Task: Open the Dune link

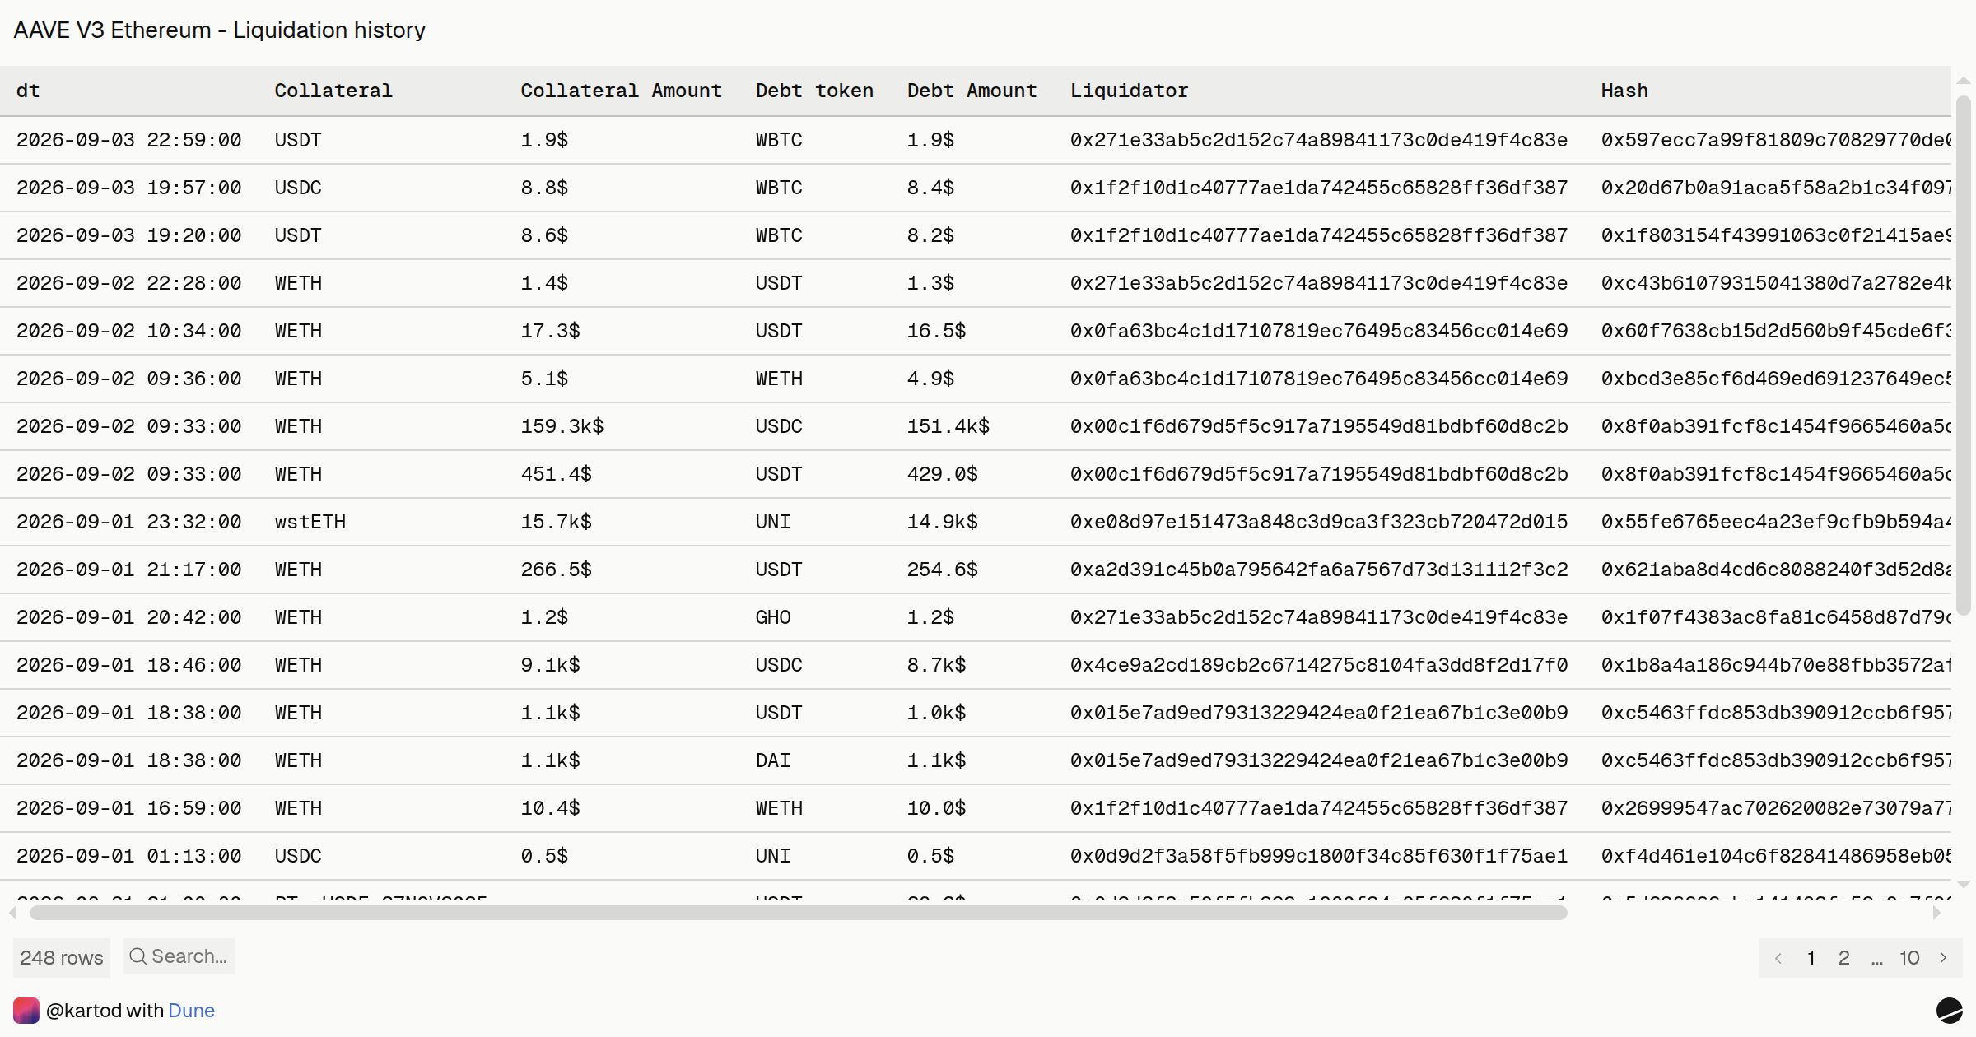Action: (x=191, y=1011)
